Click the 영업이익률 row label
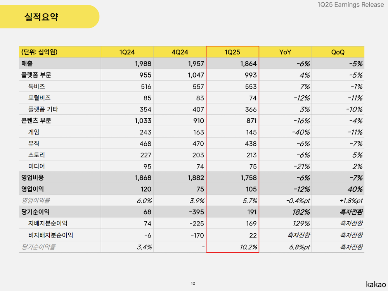Viewport: 388px width, 291px height. (x=36, y=200)
